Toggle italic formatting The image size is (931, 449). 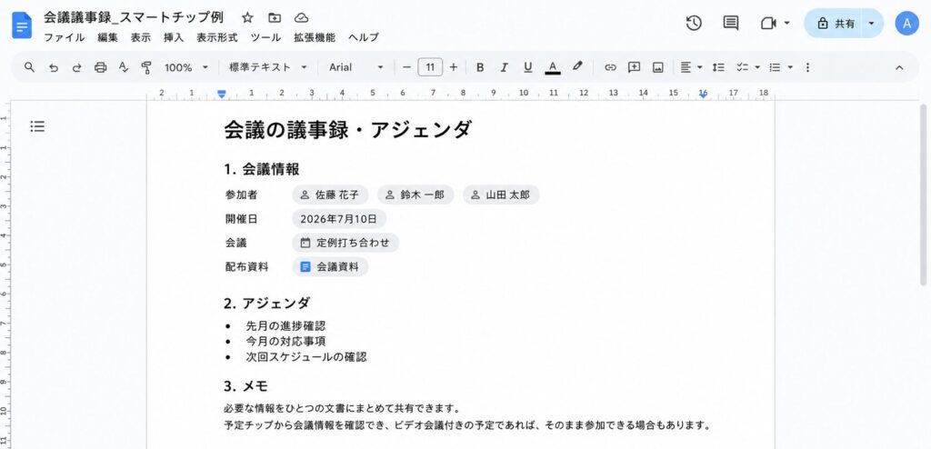coord(504,67)
